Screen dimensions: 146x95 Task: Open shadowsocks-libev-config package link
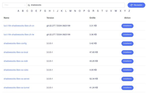(15, 43)
